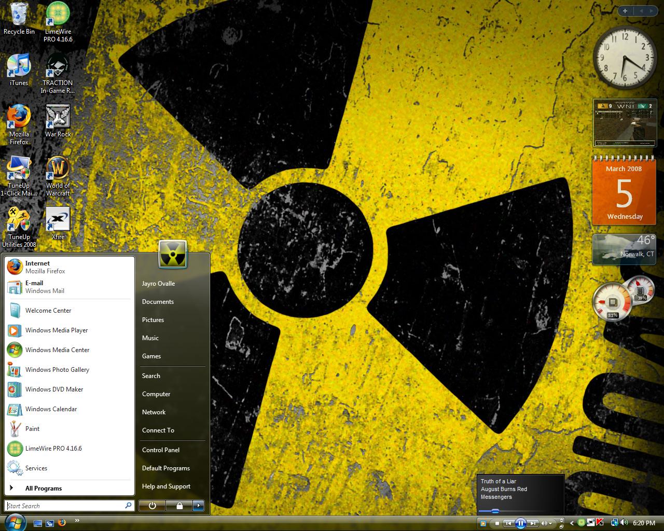Expand the Quick Launch overflow chevron
Viewport: 664px width, 531px height.
[x=77, y=520]
